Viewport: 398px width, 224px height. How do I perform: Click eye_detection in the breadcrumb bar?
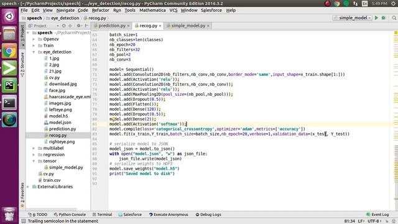[x=63, y=18]
